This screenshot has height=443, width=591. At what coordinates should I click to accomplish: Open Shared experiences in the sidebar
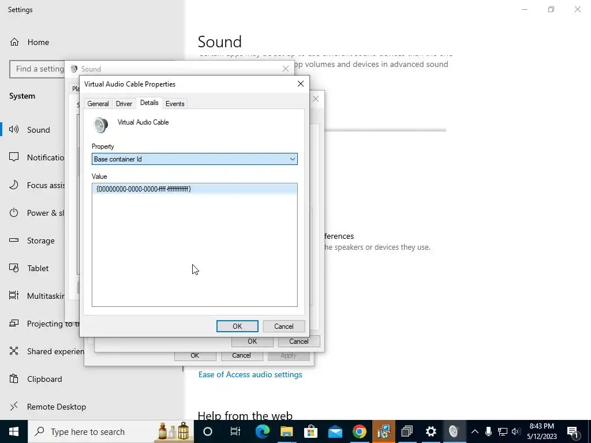pos(46,351)
